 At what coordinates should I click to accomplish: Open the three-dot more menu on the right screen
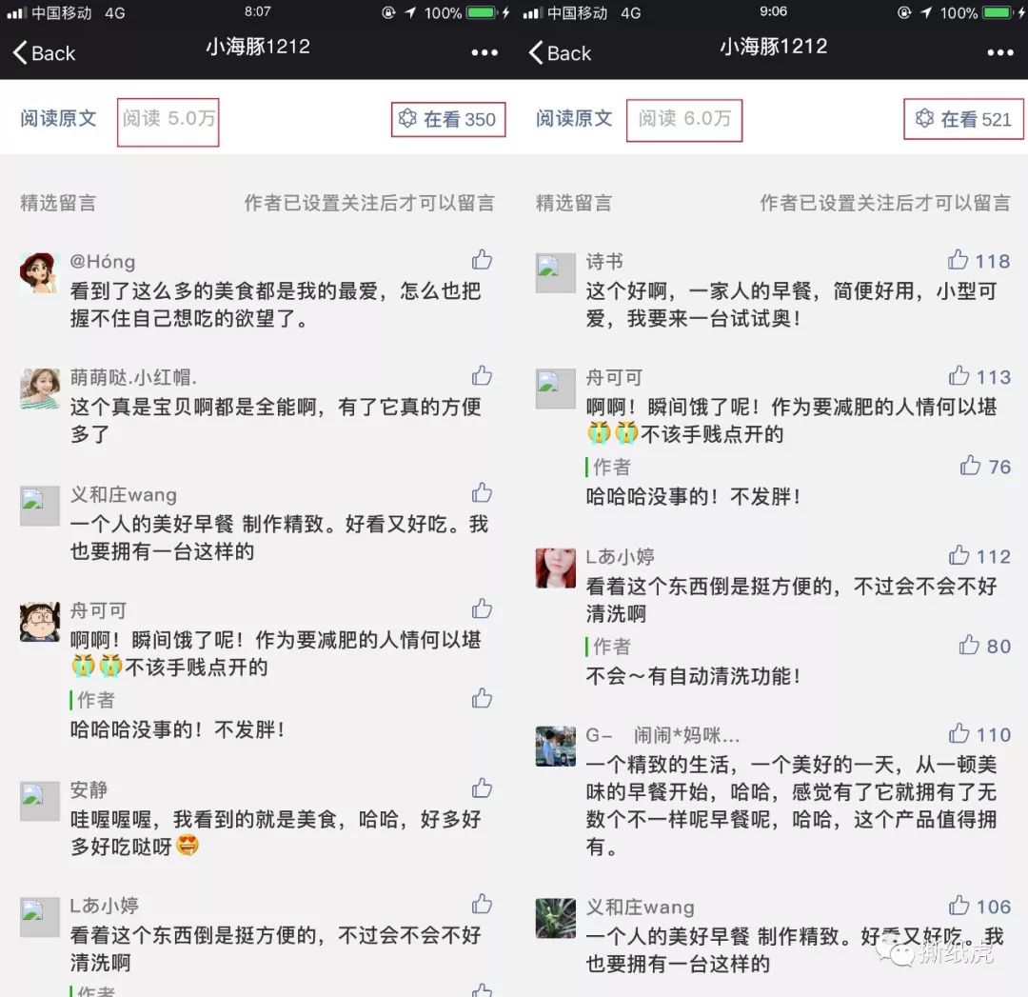coord(999,52)
